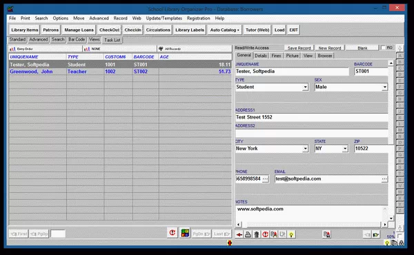Switch to the Details tab
The width and height of the screenshot is (414, 255).
click(261, 56)
